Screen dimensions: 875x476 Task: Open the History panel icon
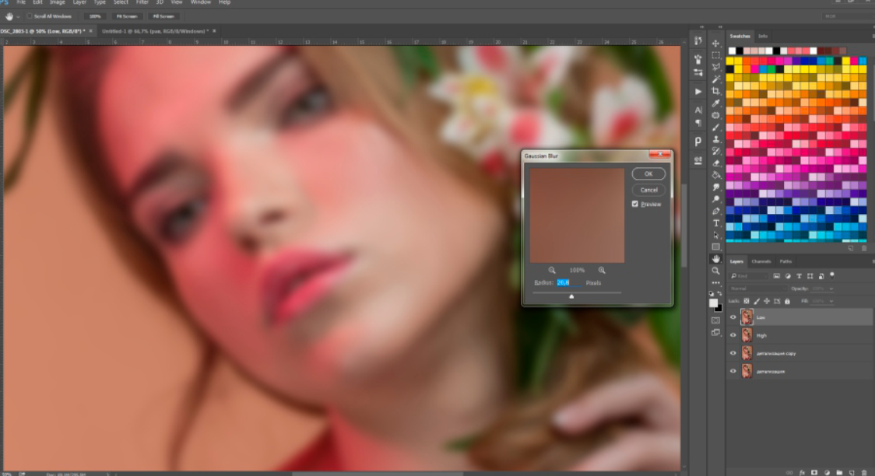pyautogui.click(x=698, y=40)
